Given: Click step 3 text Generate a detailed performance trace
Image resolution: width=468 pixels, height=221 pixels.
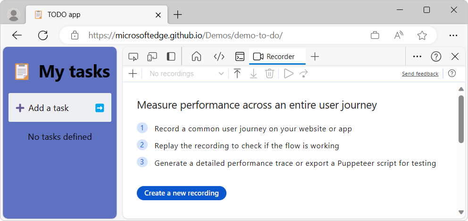Looking at the screenshot, I should pos(295,163).
